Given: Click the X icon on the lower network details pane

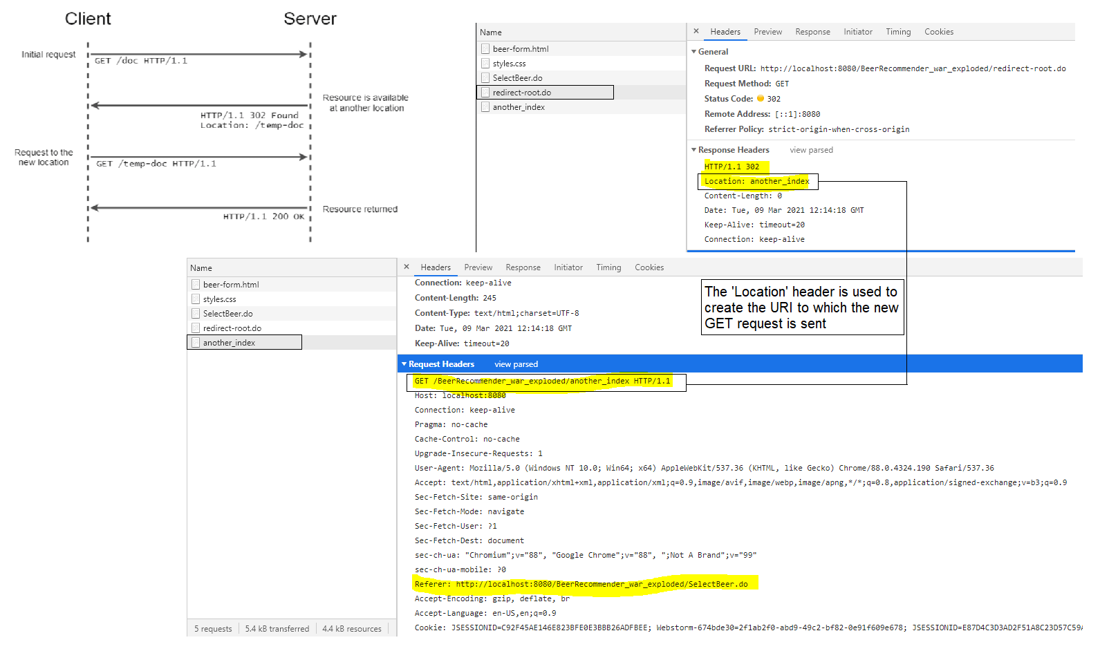Looking at the screenshot, I should 407,267.
